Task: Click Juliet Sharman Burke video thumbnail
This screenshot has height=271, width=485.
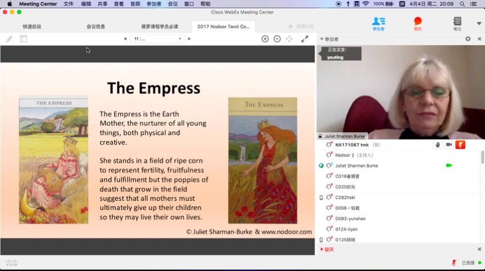Action: pos(401,92)
